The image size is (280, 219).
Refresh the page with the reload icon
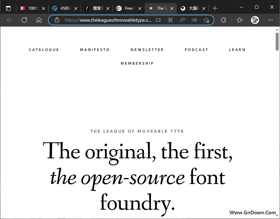[24, 20]
